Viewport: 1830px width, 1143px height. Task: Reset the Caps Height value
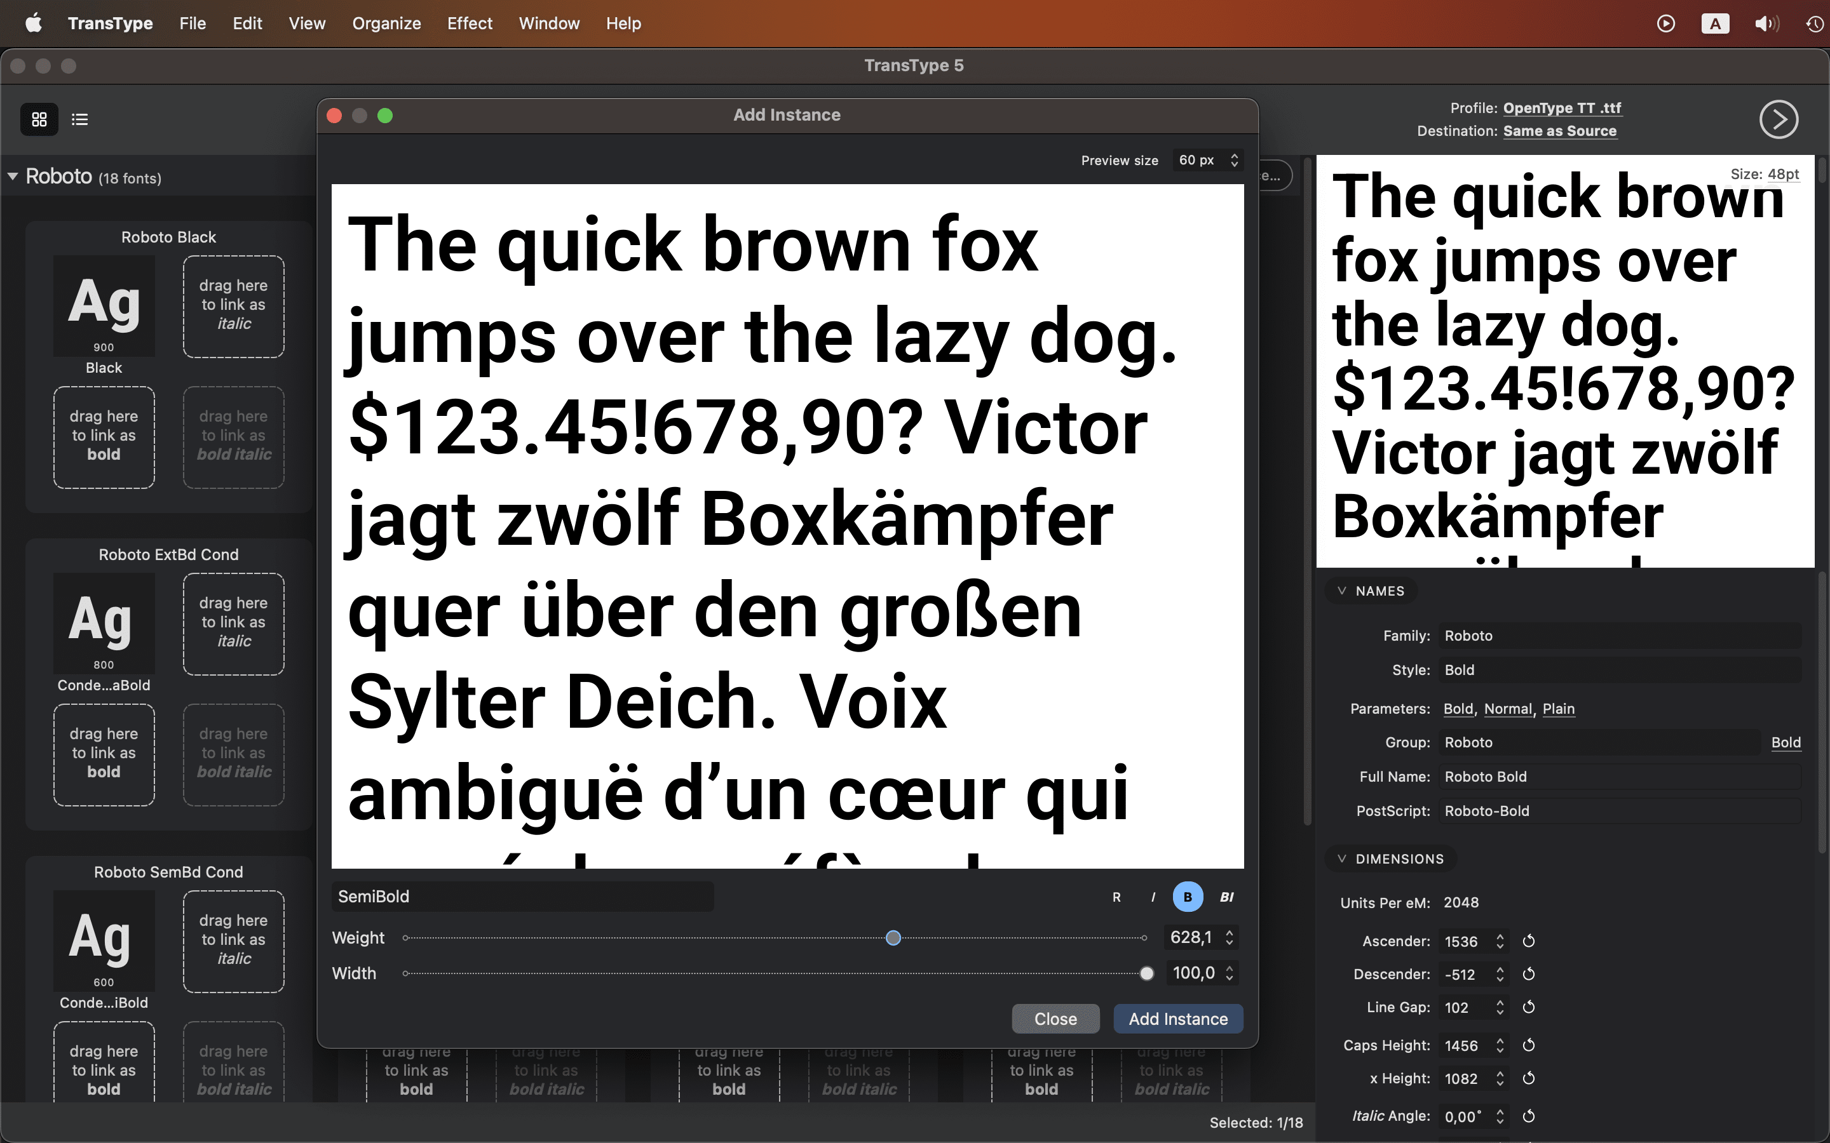[1528, 1045]
